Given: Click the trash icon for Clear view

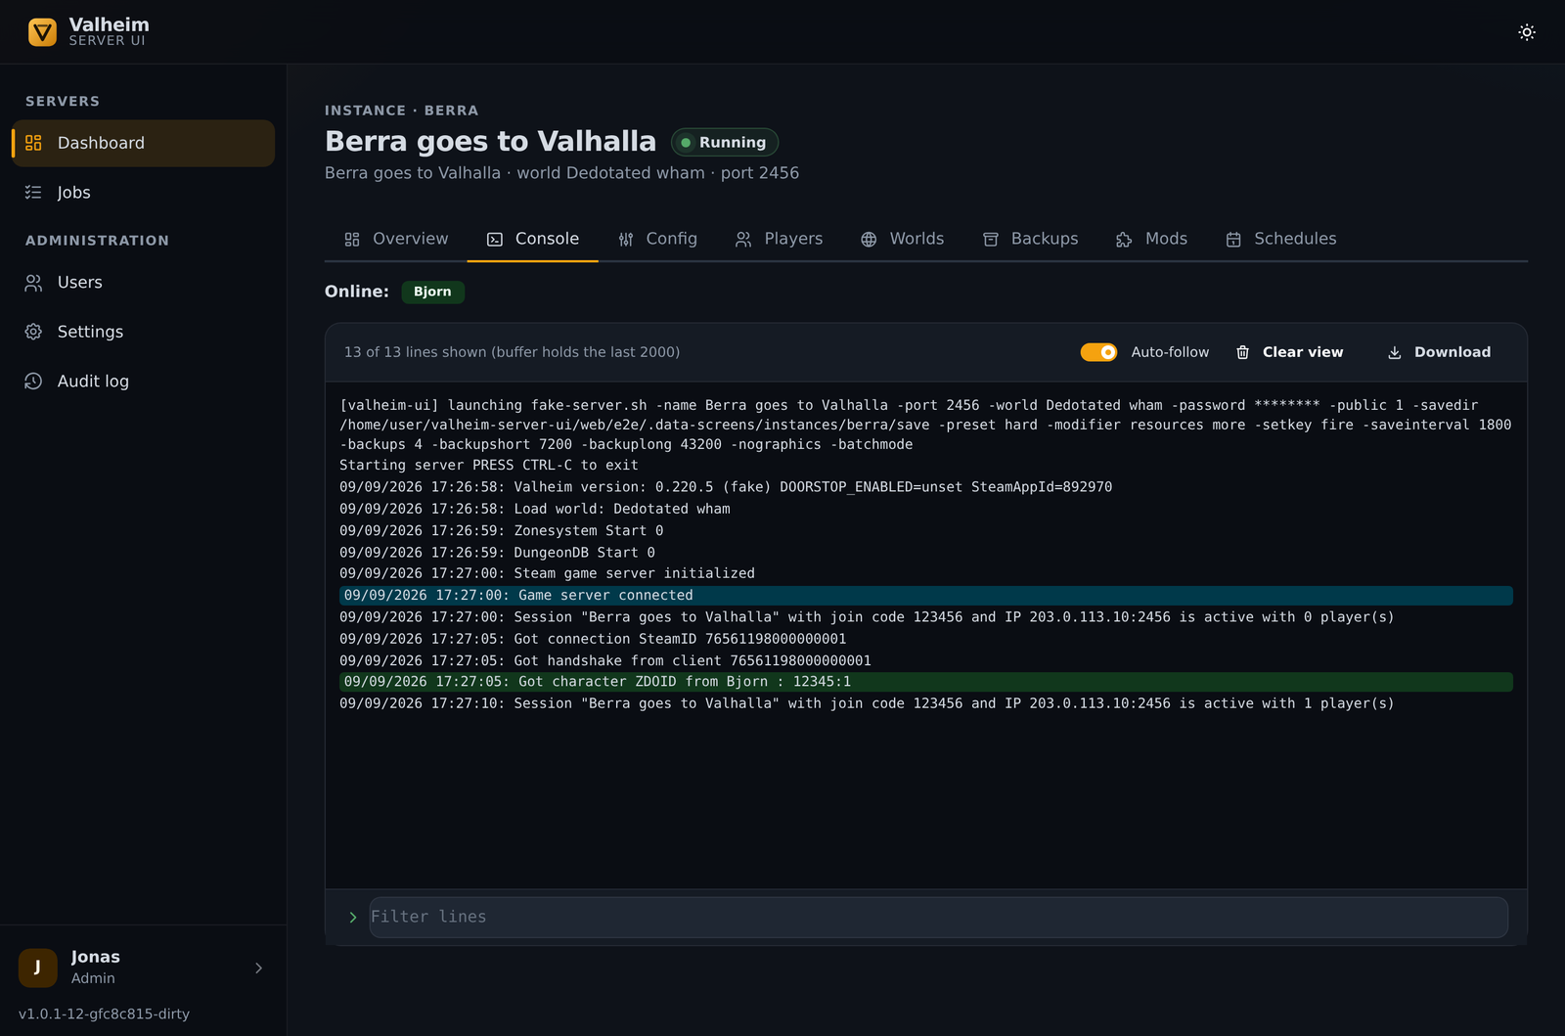Looking at the screenshot, I should click(1242, 352).
